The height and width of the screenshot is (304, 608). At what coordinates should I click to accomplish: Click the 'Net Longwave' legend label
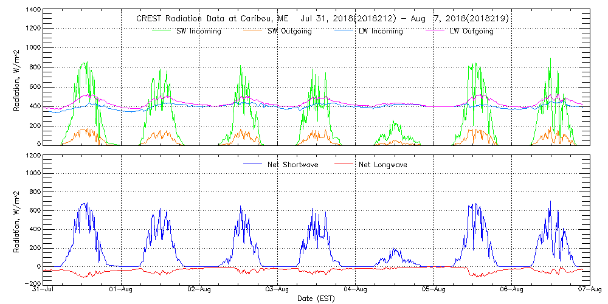tap(384, 165)
